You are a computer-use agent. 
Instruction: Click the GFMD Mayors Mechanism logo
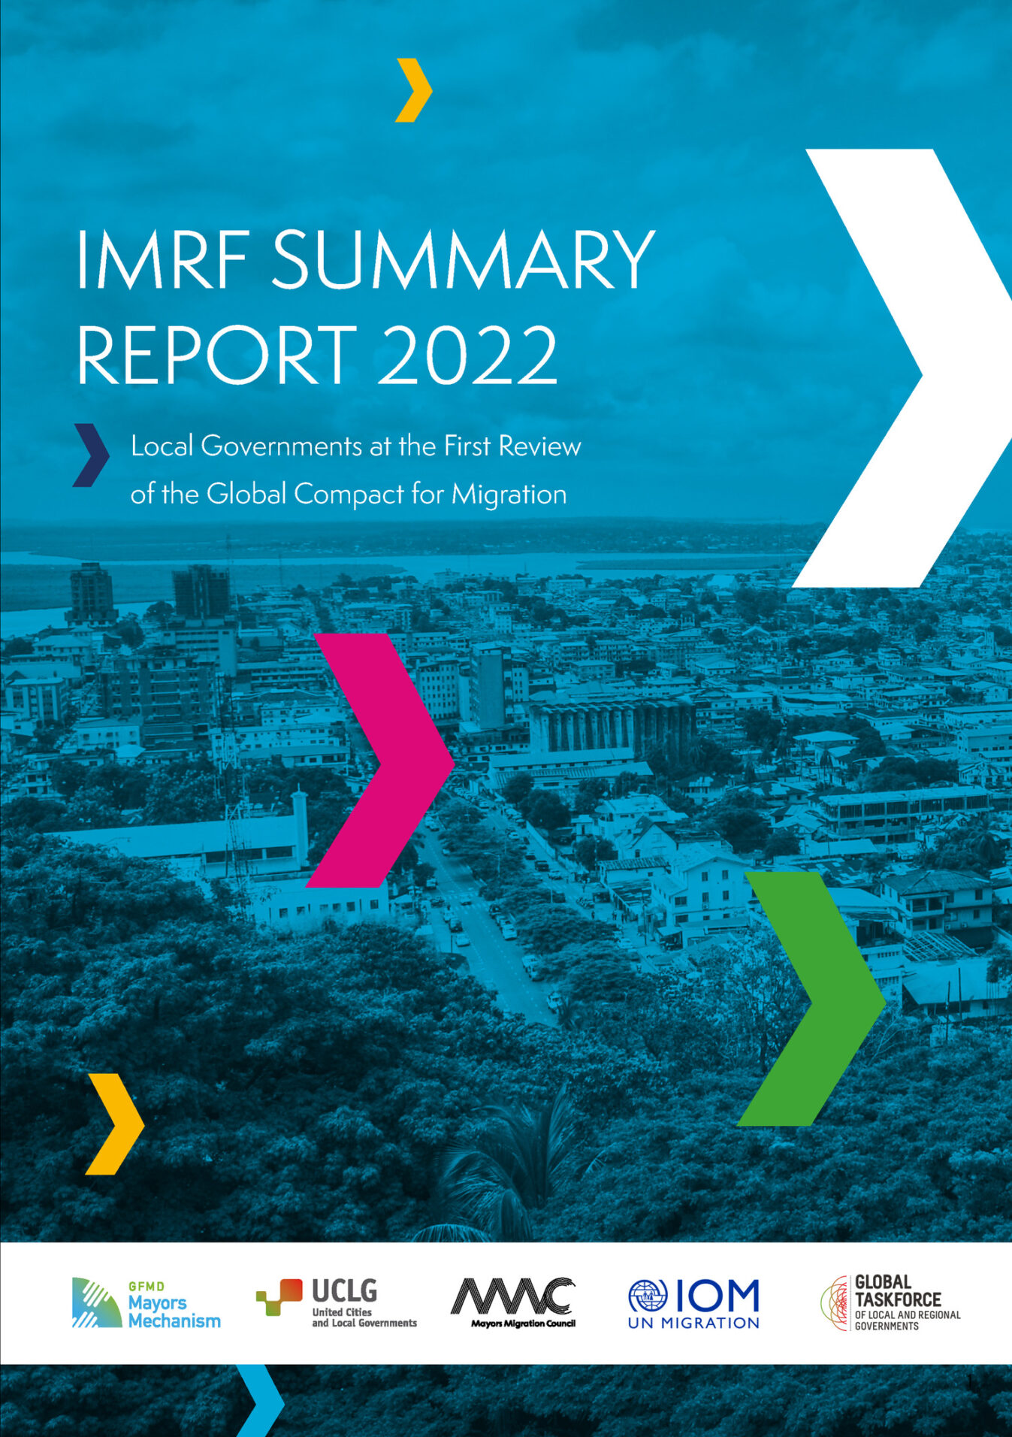coord(147,1303)
